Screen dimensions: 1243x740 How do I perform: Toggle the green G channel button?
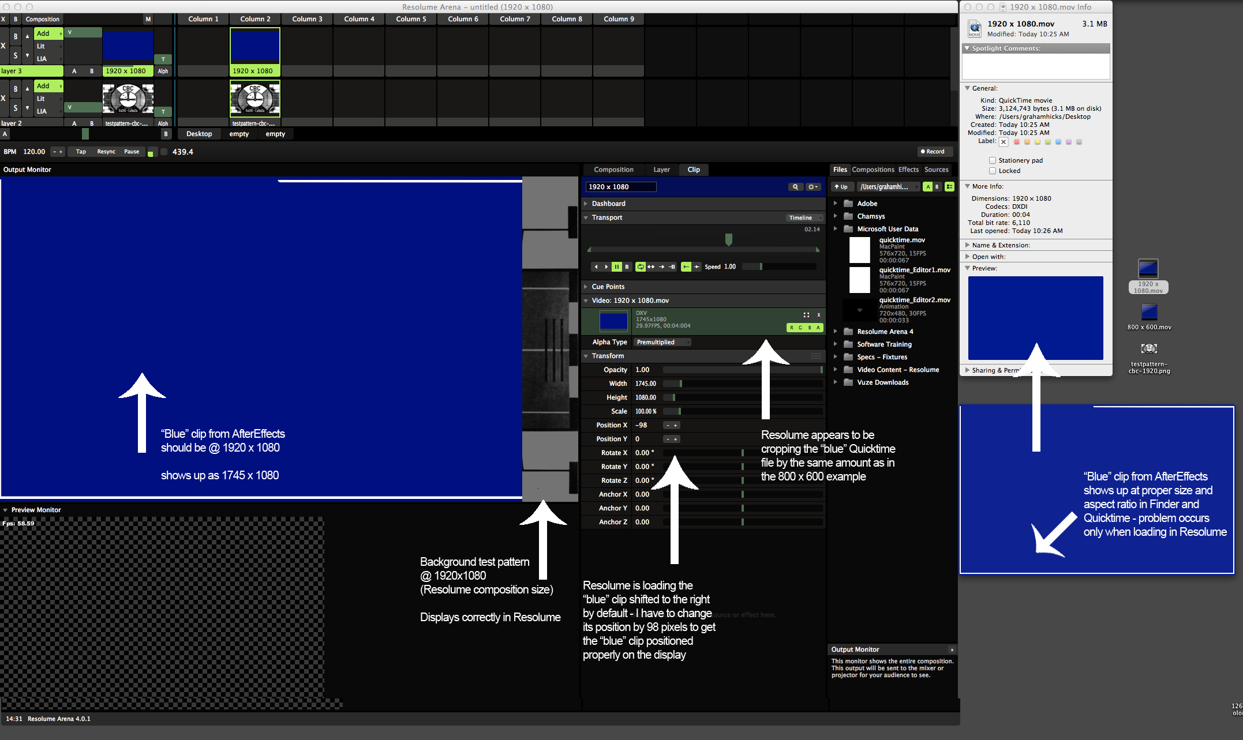800,328
